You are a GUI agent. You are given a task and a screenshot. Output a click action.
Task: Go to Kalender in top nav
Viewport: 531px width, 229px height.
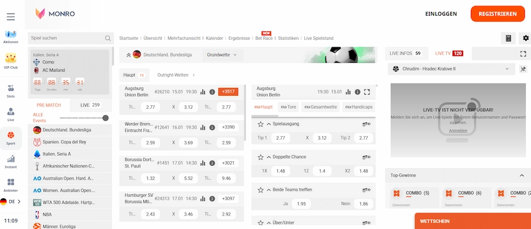tap(214, 38)
